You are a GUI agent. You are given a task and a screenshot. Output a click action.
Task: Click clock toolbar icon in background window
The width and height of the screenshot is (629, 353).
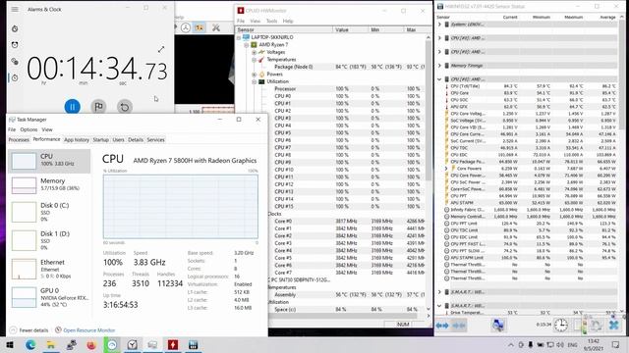click(x=186, y=27)
